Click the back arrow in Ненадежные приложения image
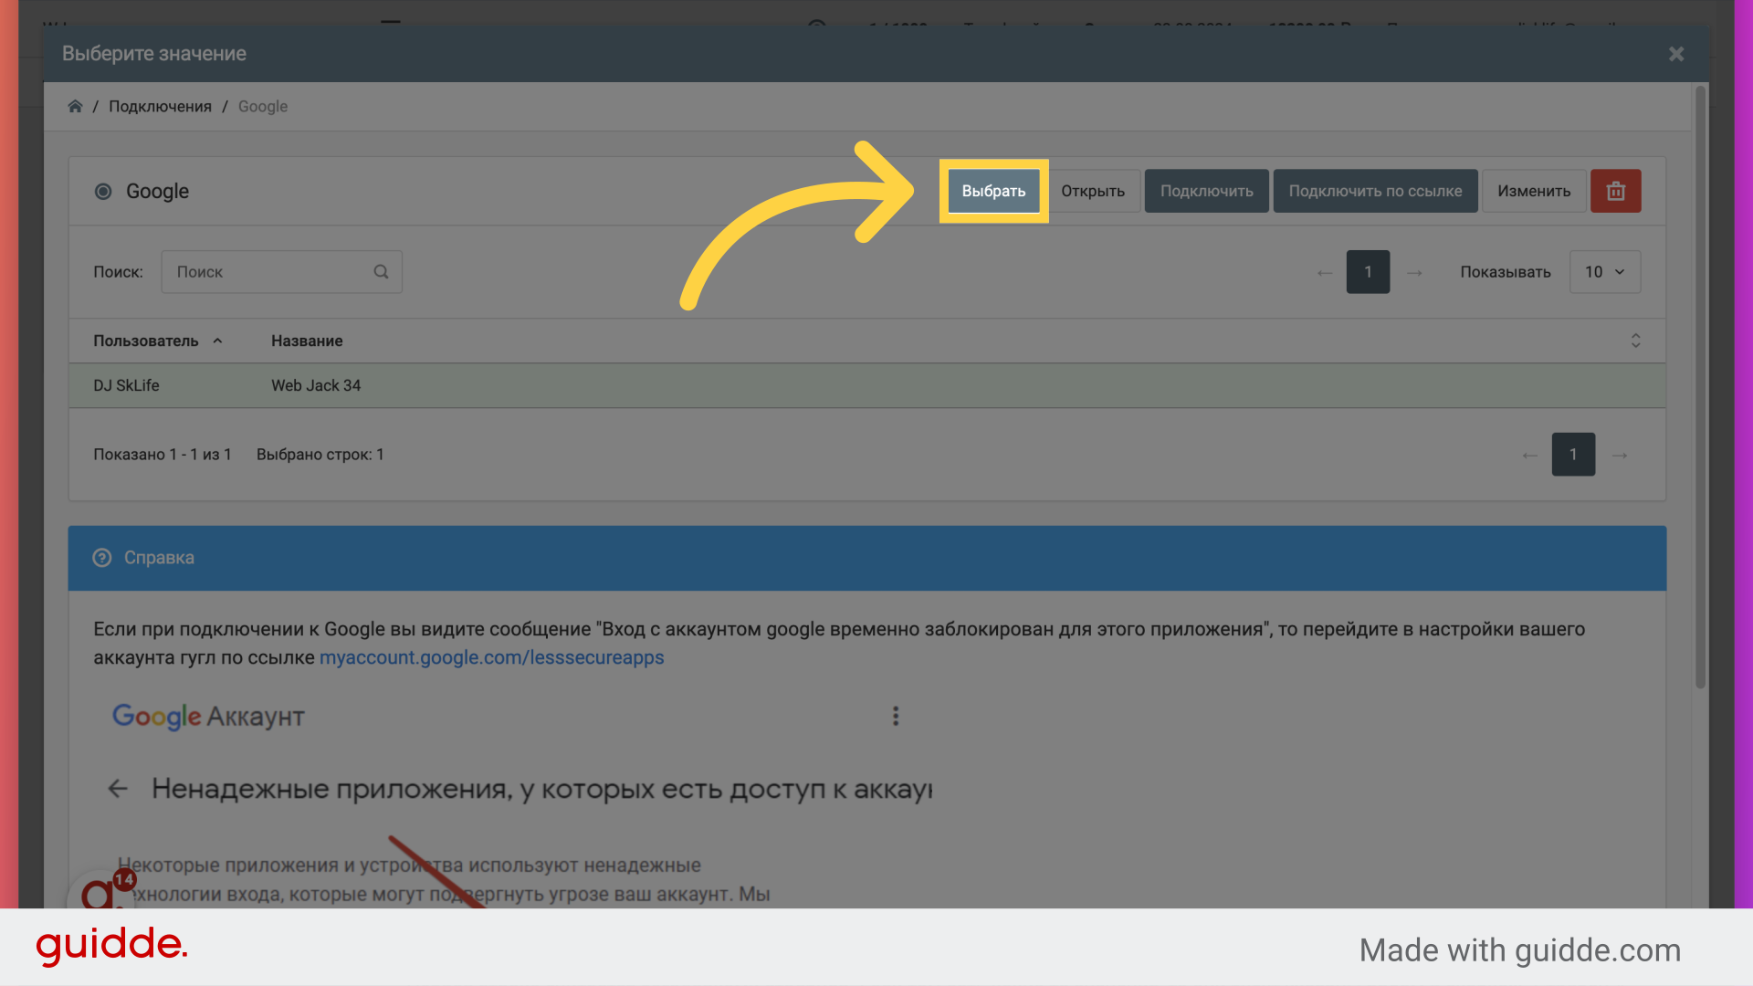1753x986 pixels. click(118, 788)
